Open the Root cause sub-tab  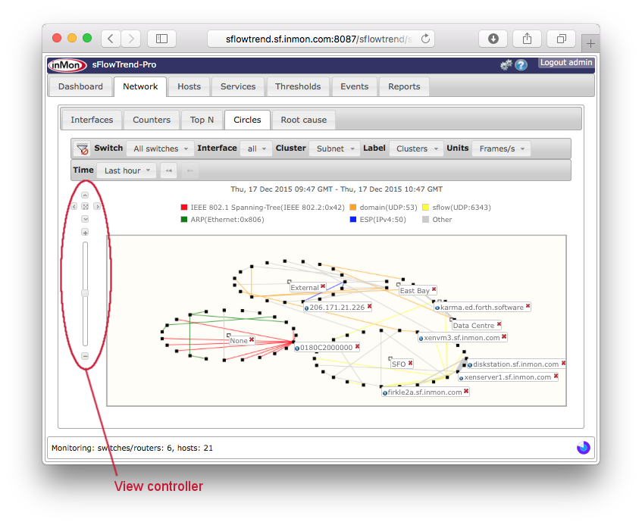304,120
